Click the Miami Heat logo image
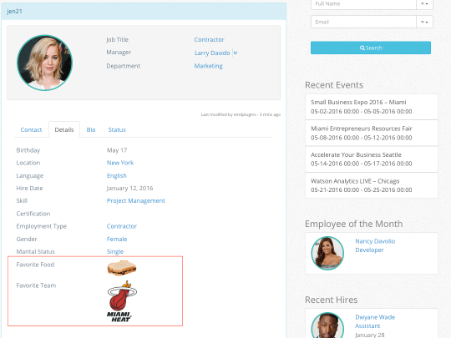The image size is (451, 338). tap(122, 302)
